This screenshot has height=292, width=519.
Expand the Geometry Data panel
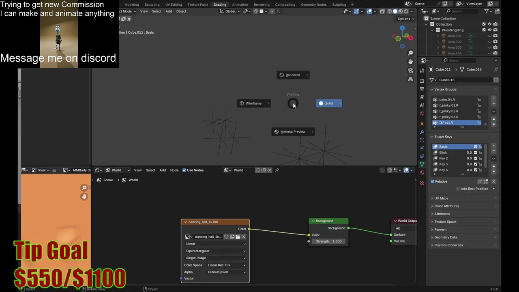coord(446,237)
